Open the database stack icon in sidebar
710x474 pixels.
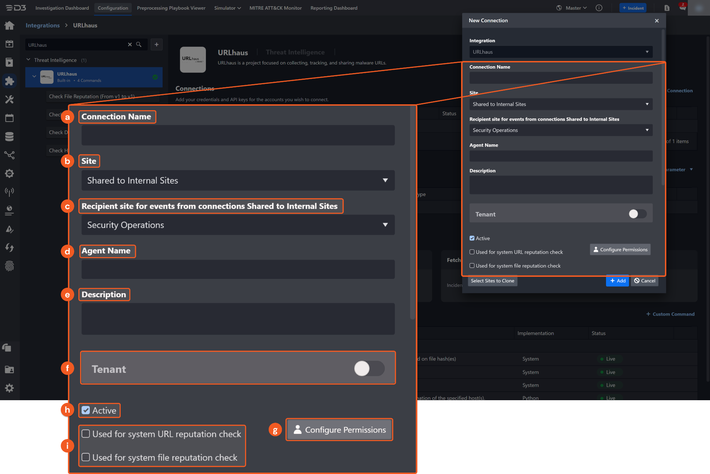point(9,137)
